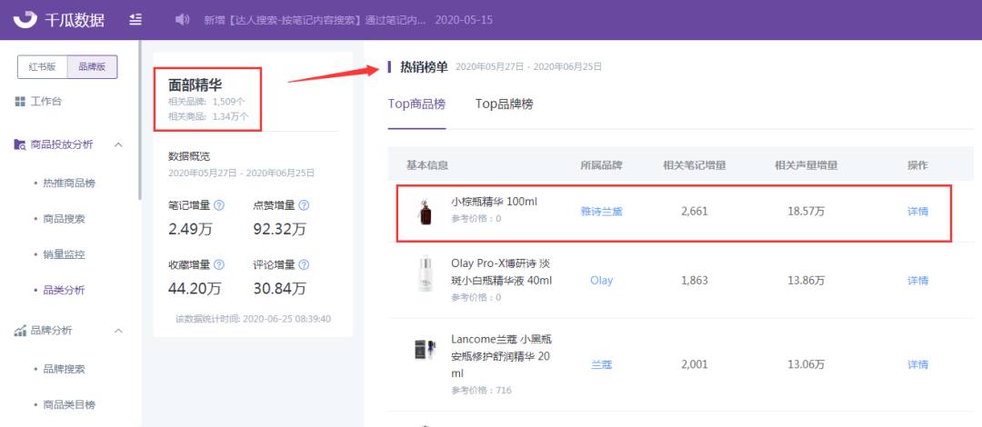Screen dimensions: 982x427
Task: Open help icon next to 收藏增量
Action: click(219, 265)
